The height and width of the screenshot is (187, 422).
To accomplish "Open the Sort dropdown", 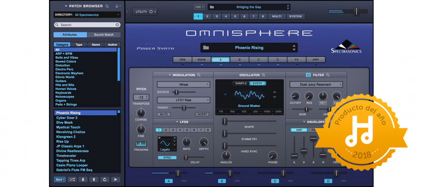I will (60, 180).
